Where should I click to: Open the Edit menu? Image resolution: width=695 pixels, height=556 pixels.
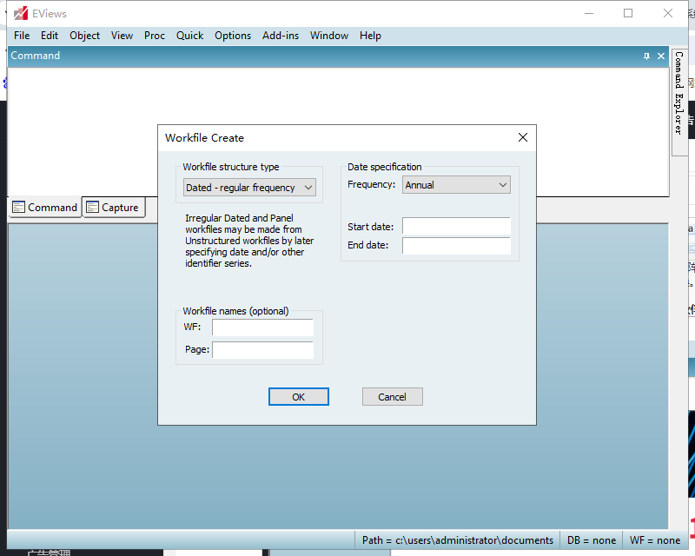coord(50,36)
